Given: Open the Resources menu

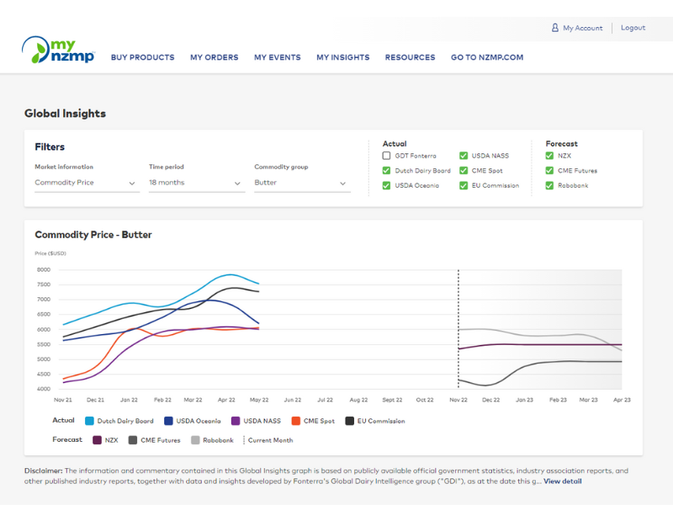Looking at the screenshot, I should 410,57.
